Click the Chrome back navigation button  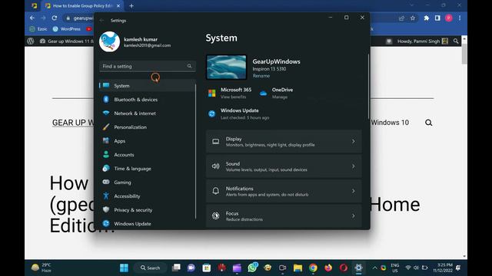(32, 18)
